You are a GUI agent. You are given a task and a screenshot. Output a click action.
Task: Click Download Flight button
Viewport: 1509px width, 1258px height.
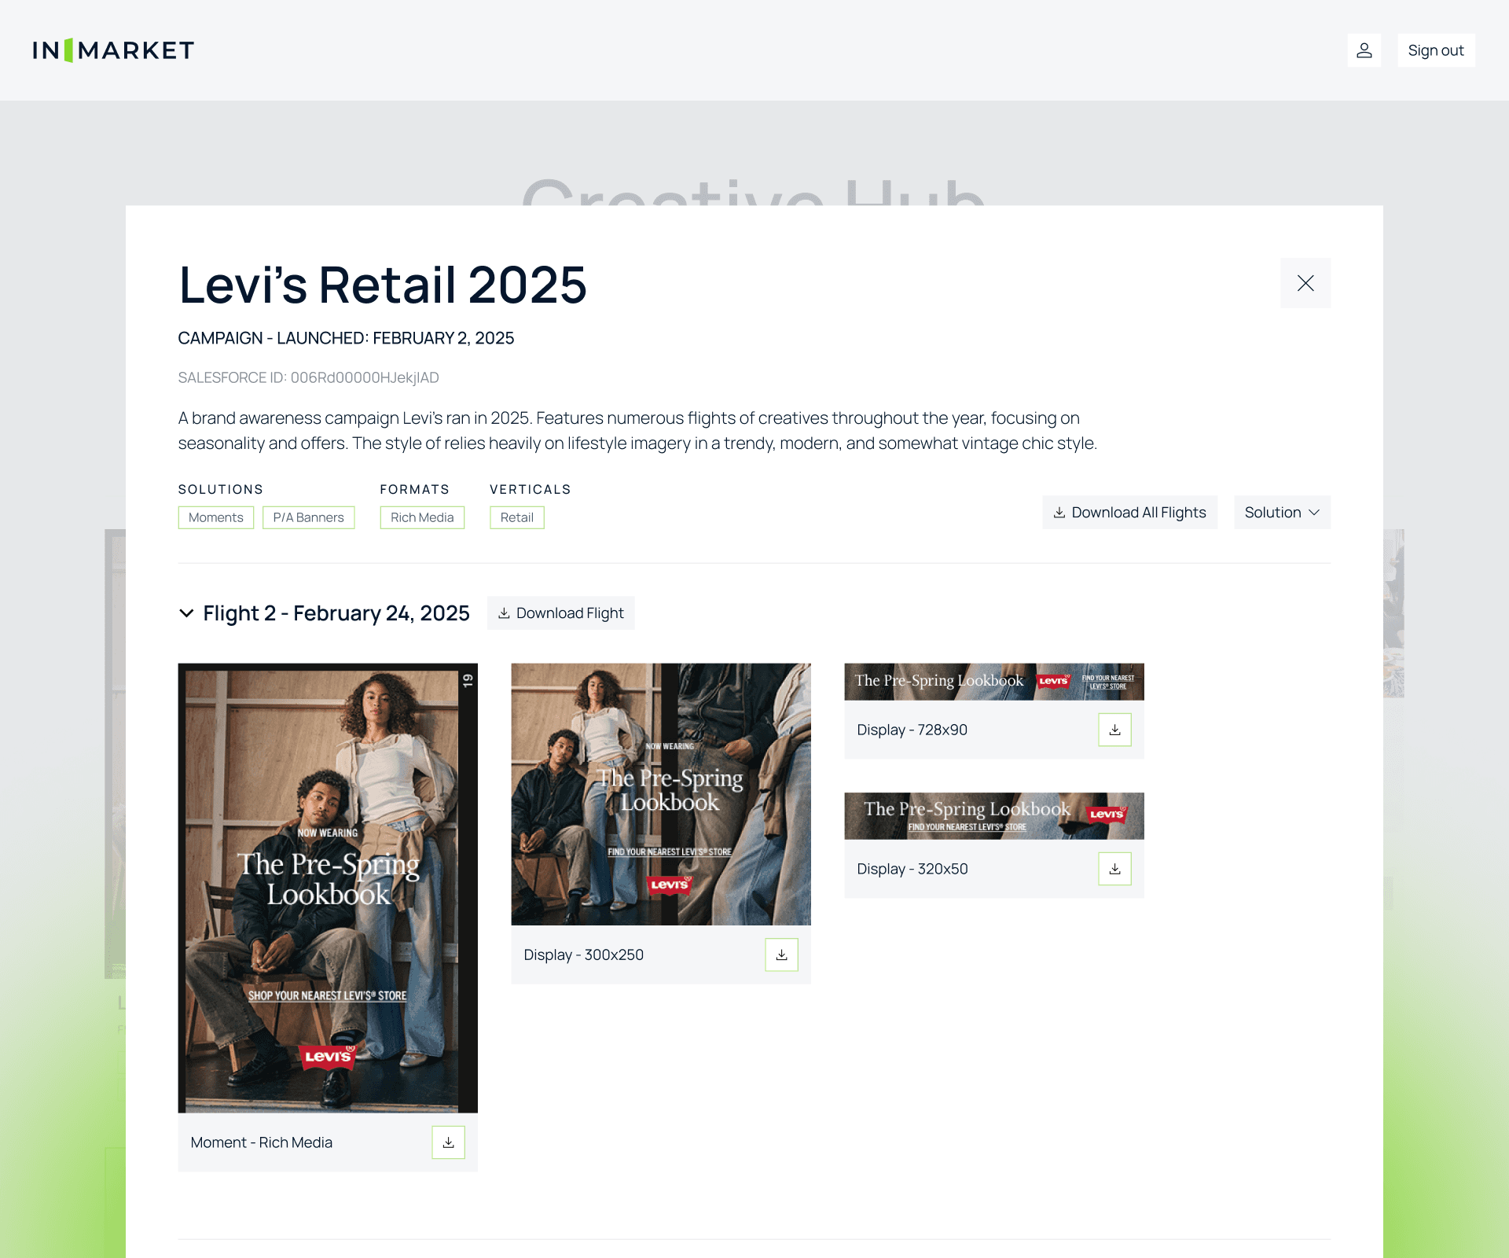pos(560,613)
